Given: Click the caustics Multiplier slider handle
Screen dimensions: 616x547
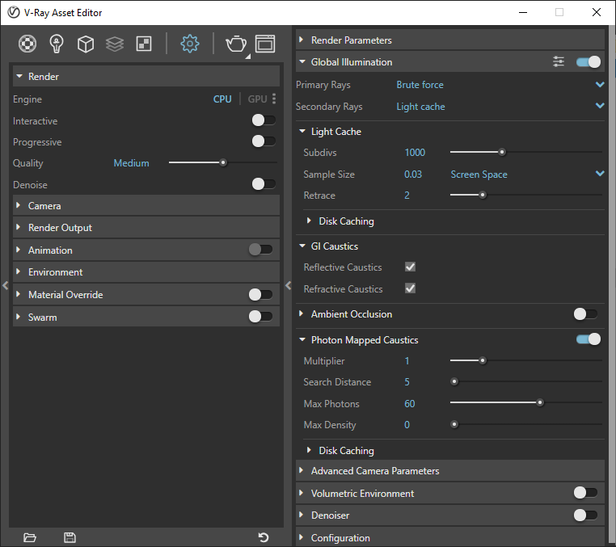Looking at the screenshot, I should 483,360.
